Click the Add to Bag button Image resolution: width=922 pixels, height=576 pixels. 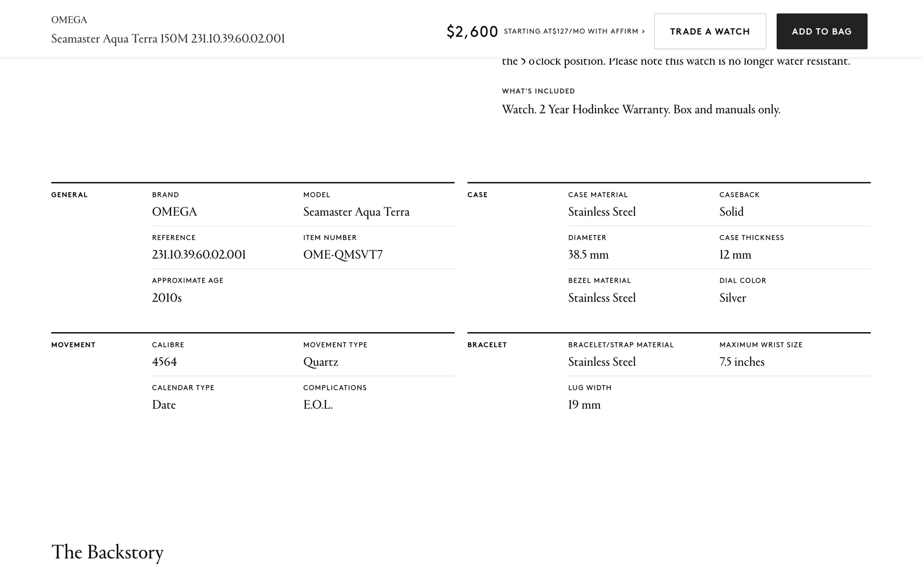tap(822, 31)
